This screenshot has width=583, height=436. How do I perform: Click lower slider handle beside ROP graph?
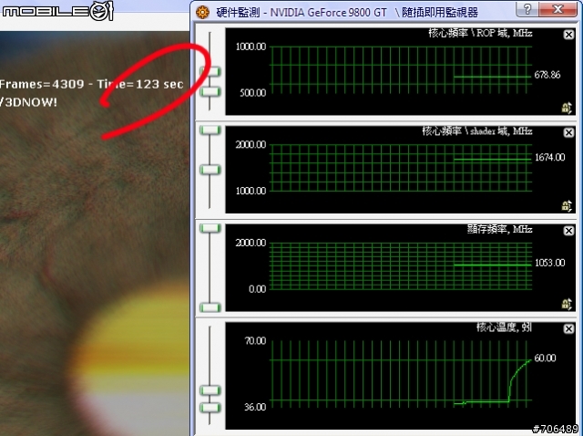(210, 91)
